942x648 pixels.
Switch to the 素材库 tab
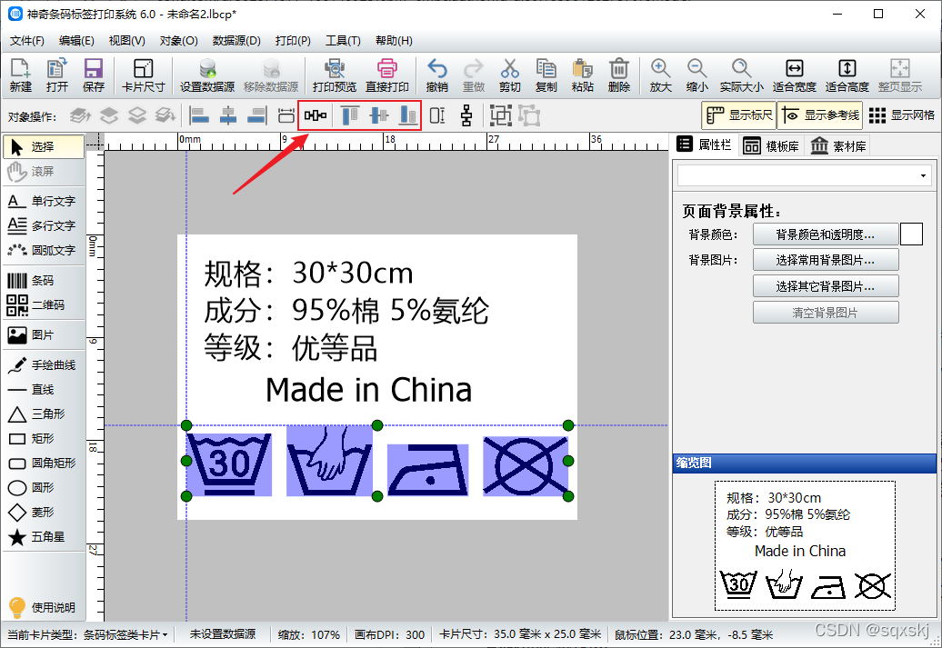coord(838,146)
